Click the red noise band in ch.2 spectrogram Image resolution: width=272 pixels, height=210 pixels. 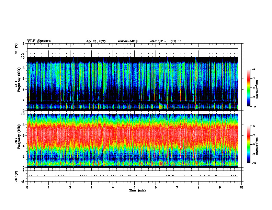[133, 135]
